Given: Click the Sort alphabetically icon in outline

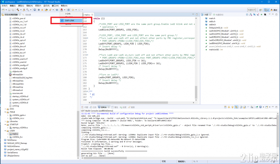Looking at the screenshot, I should point(251,15).
